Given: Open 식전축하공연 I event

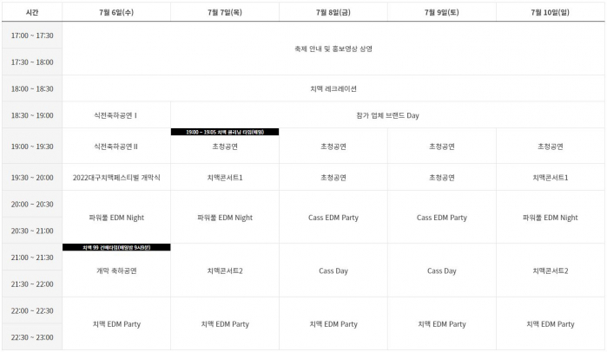Looking at the screenshot, I should pos(116,115).
